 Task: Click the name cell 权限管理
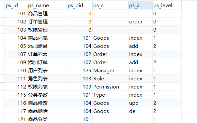pyautogui.click(x=47, y=30)
